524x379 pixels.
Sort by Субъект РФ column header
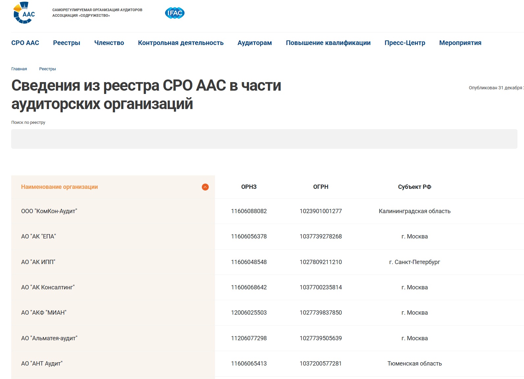coord(415,187)
